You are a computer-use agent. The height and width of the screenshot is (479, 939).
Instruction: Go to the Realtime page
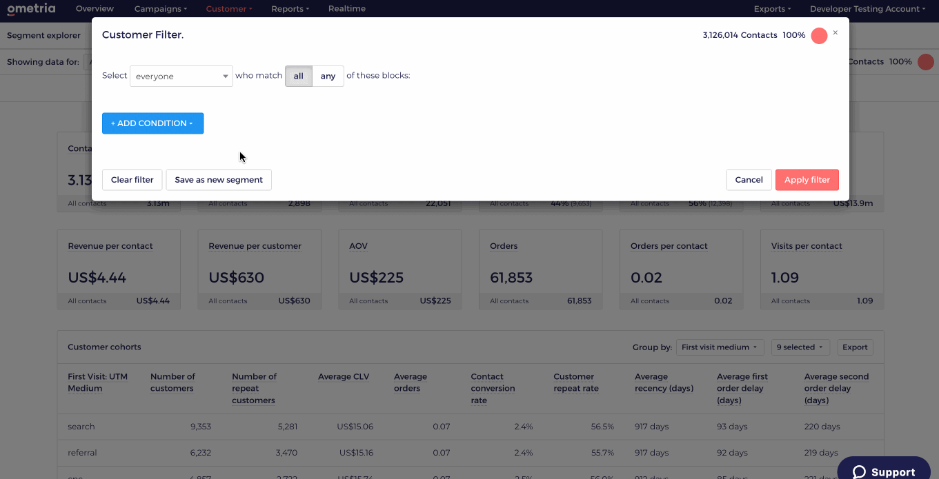tap(347, 9)
